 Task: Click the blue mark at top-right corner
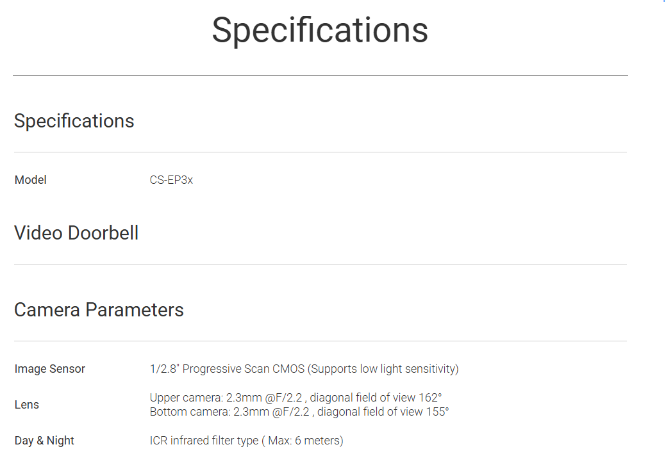663,2
